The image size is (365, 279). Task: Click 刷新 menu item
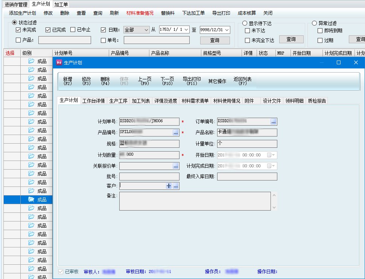click(114, 13)
